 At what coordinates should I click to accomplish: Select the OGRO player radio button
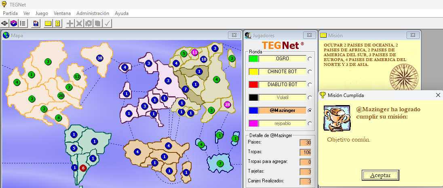tap(310, 59)
